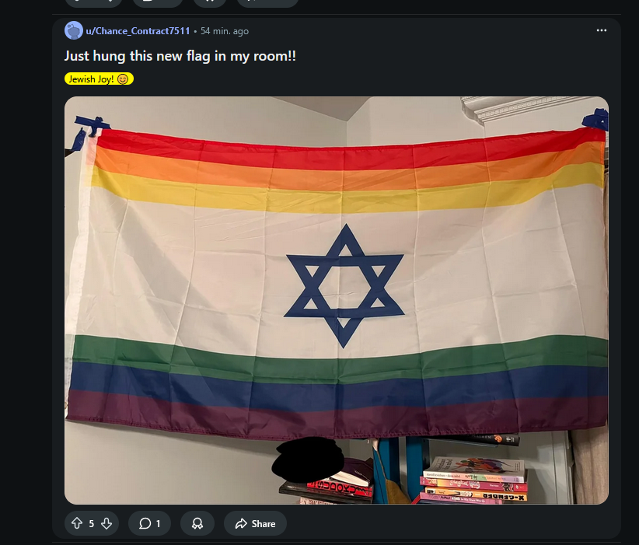Viewport: 639px width, 545px height.
Task: Share this flag post
Action: (x=255, y=523)
